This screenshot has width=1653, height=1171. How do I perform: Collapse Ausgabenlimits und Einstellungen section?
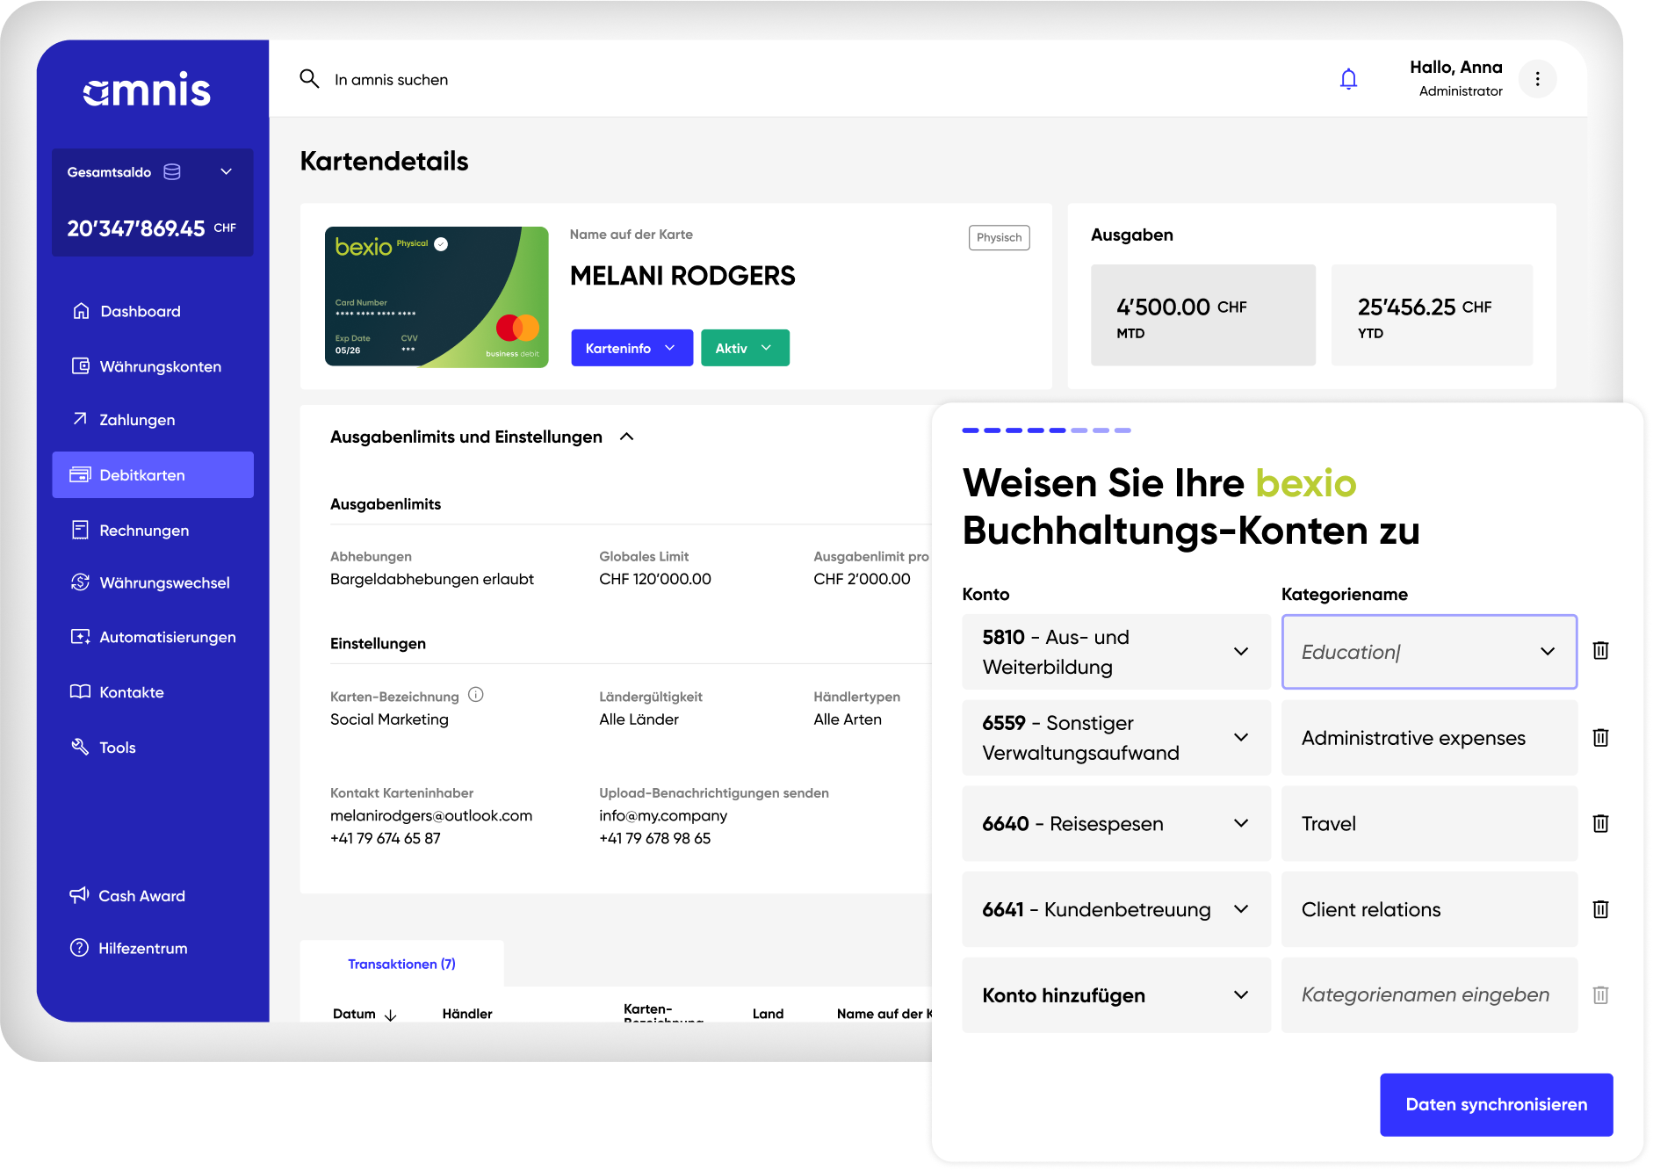click(x=627, y=437)
